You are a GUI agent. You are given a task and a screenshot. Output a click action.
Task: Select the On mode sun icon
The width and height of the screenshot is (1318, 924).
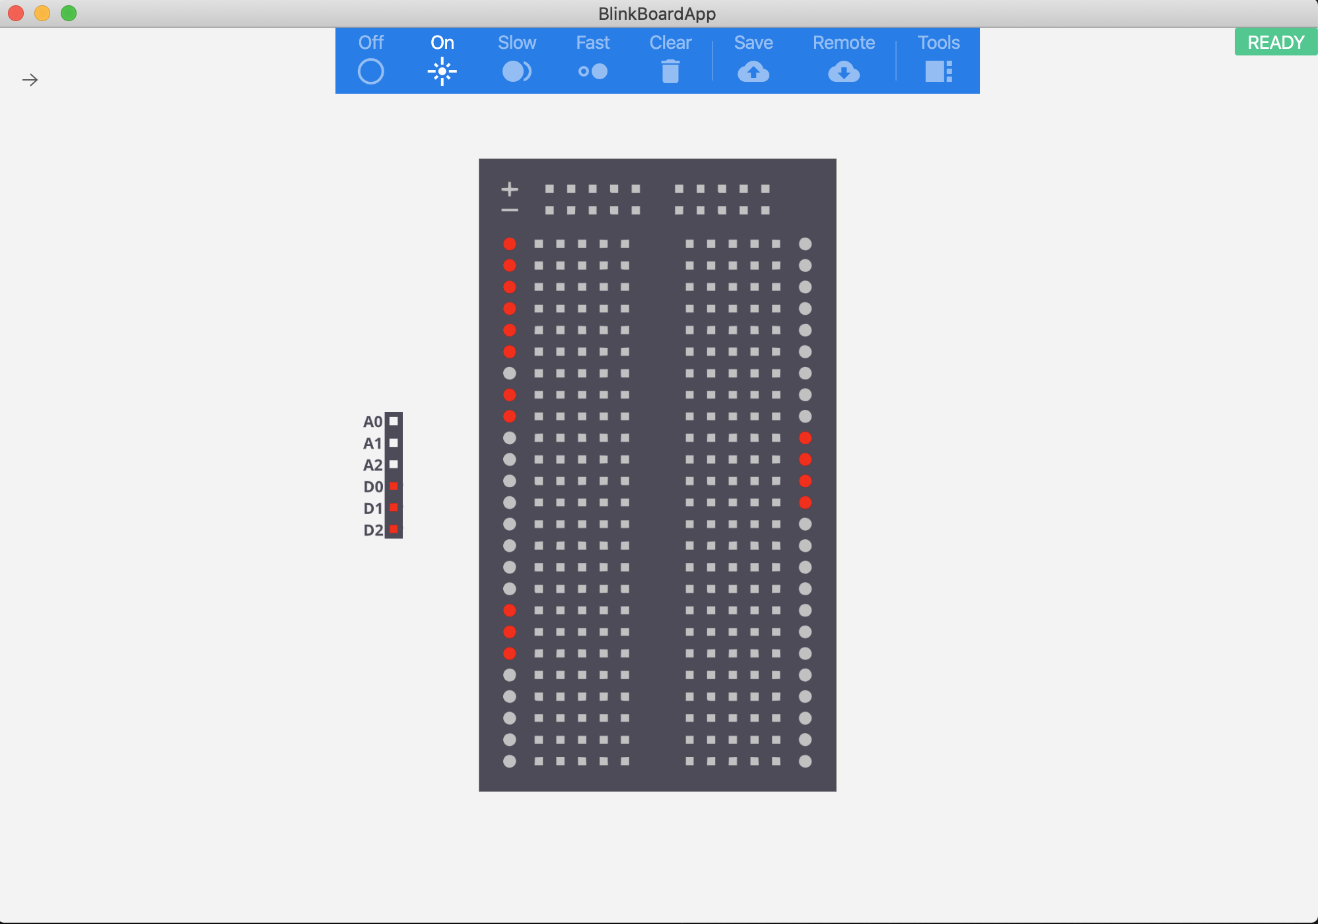442,71
